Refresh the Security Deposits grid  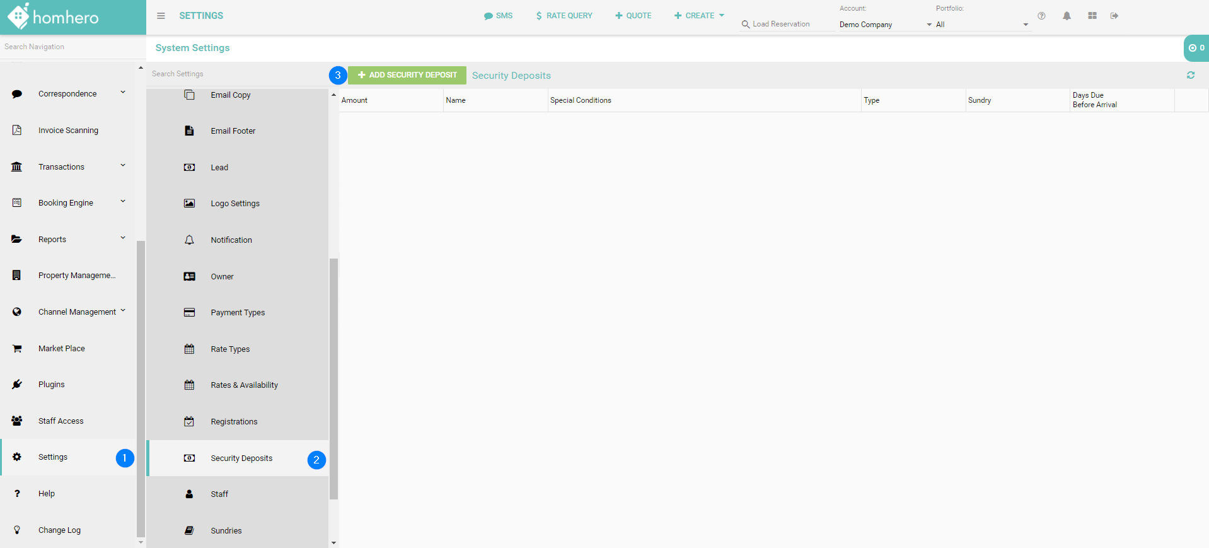click(x=1190, y=75)
